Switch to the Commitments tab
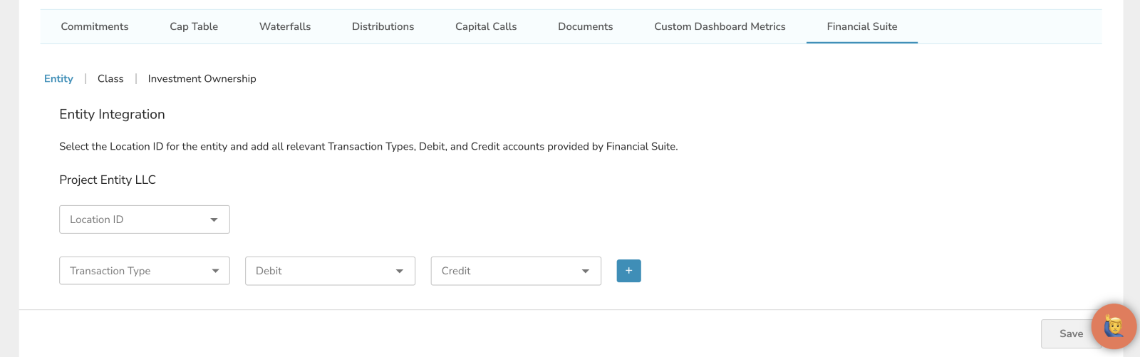The image size is (1140, 357). (95, 26)
